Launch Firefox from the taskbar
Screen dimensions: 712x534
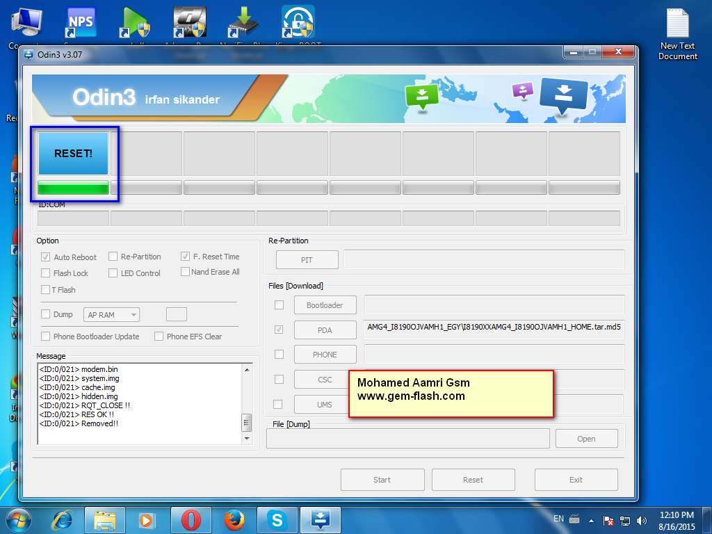point(234,520)
